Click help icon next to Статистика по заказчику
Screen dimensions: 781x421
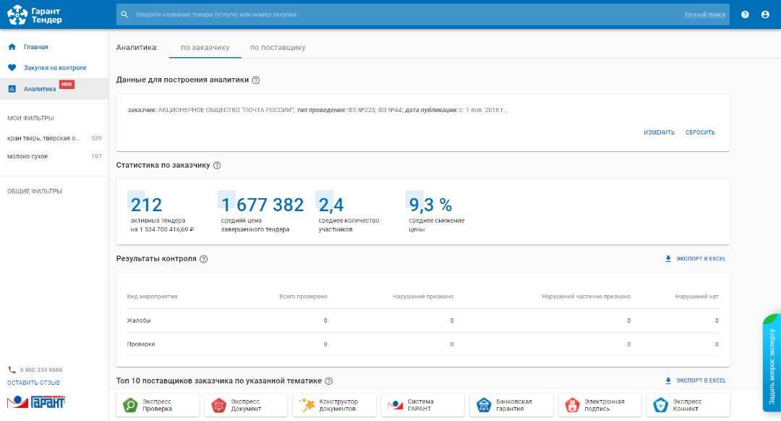coord(217,165)
